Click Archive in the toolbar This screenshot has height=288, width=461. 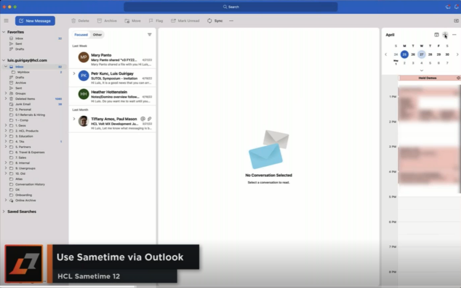(107, 21)
